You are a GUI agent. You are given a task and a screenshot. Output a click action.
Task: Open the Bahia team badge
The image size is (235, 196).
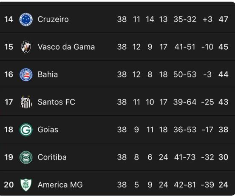click(26, 74)
